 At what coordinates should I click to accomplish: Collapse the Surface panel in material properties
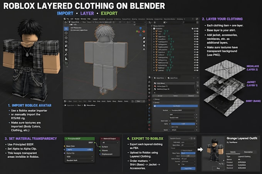point(154,103)
